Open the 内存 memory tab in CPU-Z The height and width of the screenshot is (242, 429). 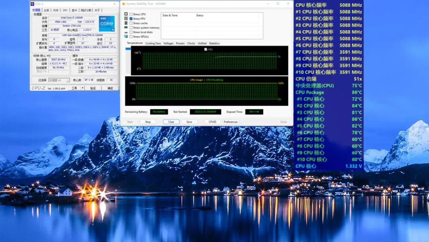pyautogui.click(x=55, y=10)
